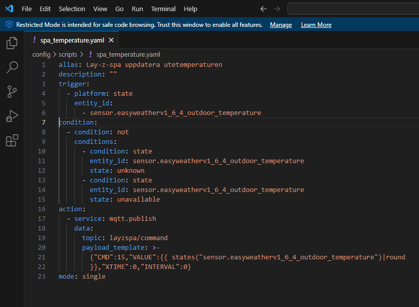Open the Help menu

(190, 9)
